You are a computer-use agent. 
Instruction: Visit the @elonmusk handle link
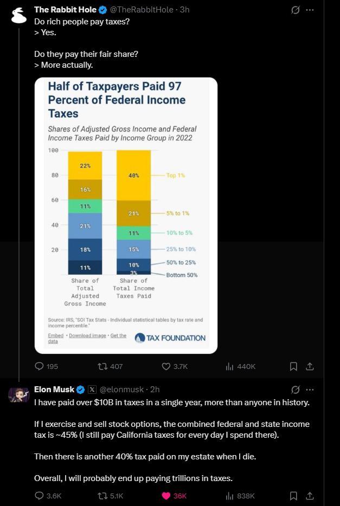(x=121, y=390)
